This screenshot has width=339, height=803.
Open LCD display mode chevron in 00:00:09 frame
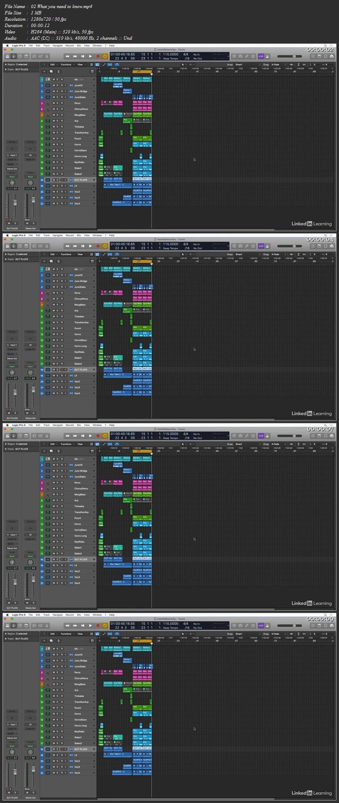coord(228,625)
